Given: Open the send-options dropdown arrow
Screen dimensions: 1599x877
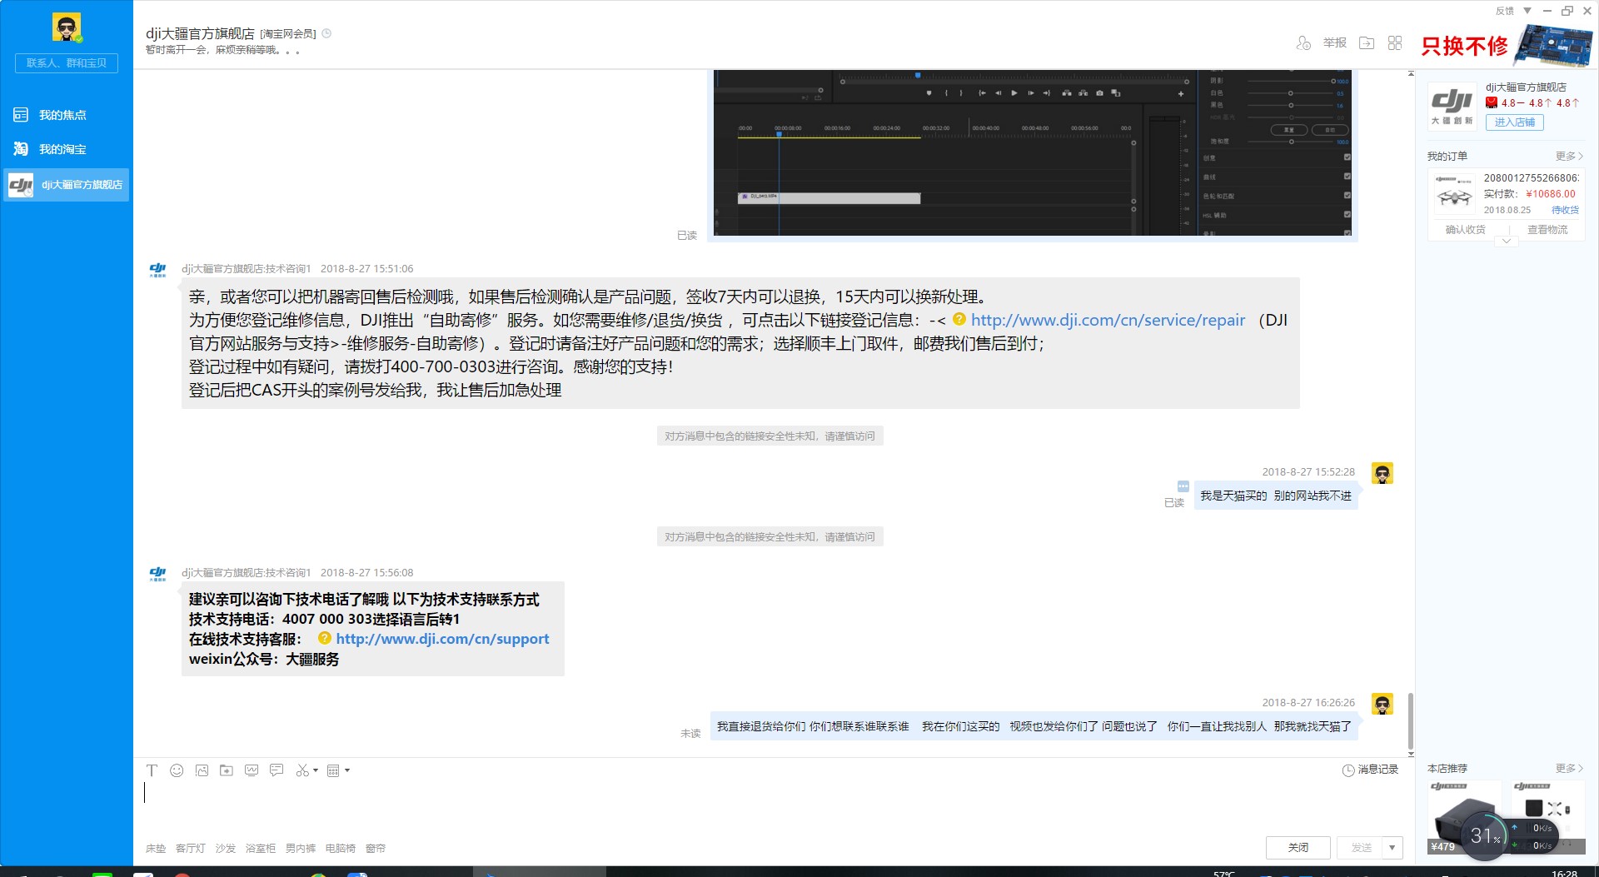Looking at the screenshot, I should 1392,848.
